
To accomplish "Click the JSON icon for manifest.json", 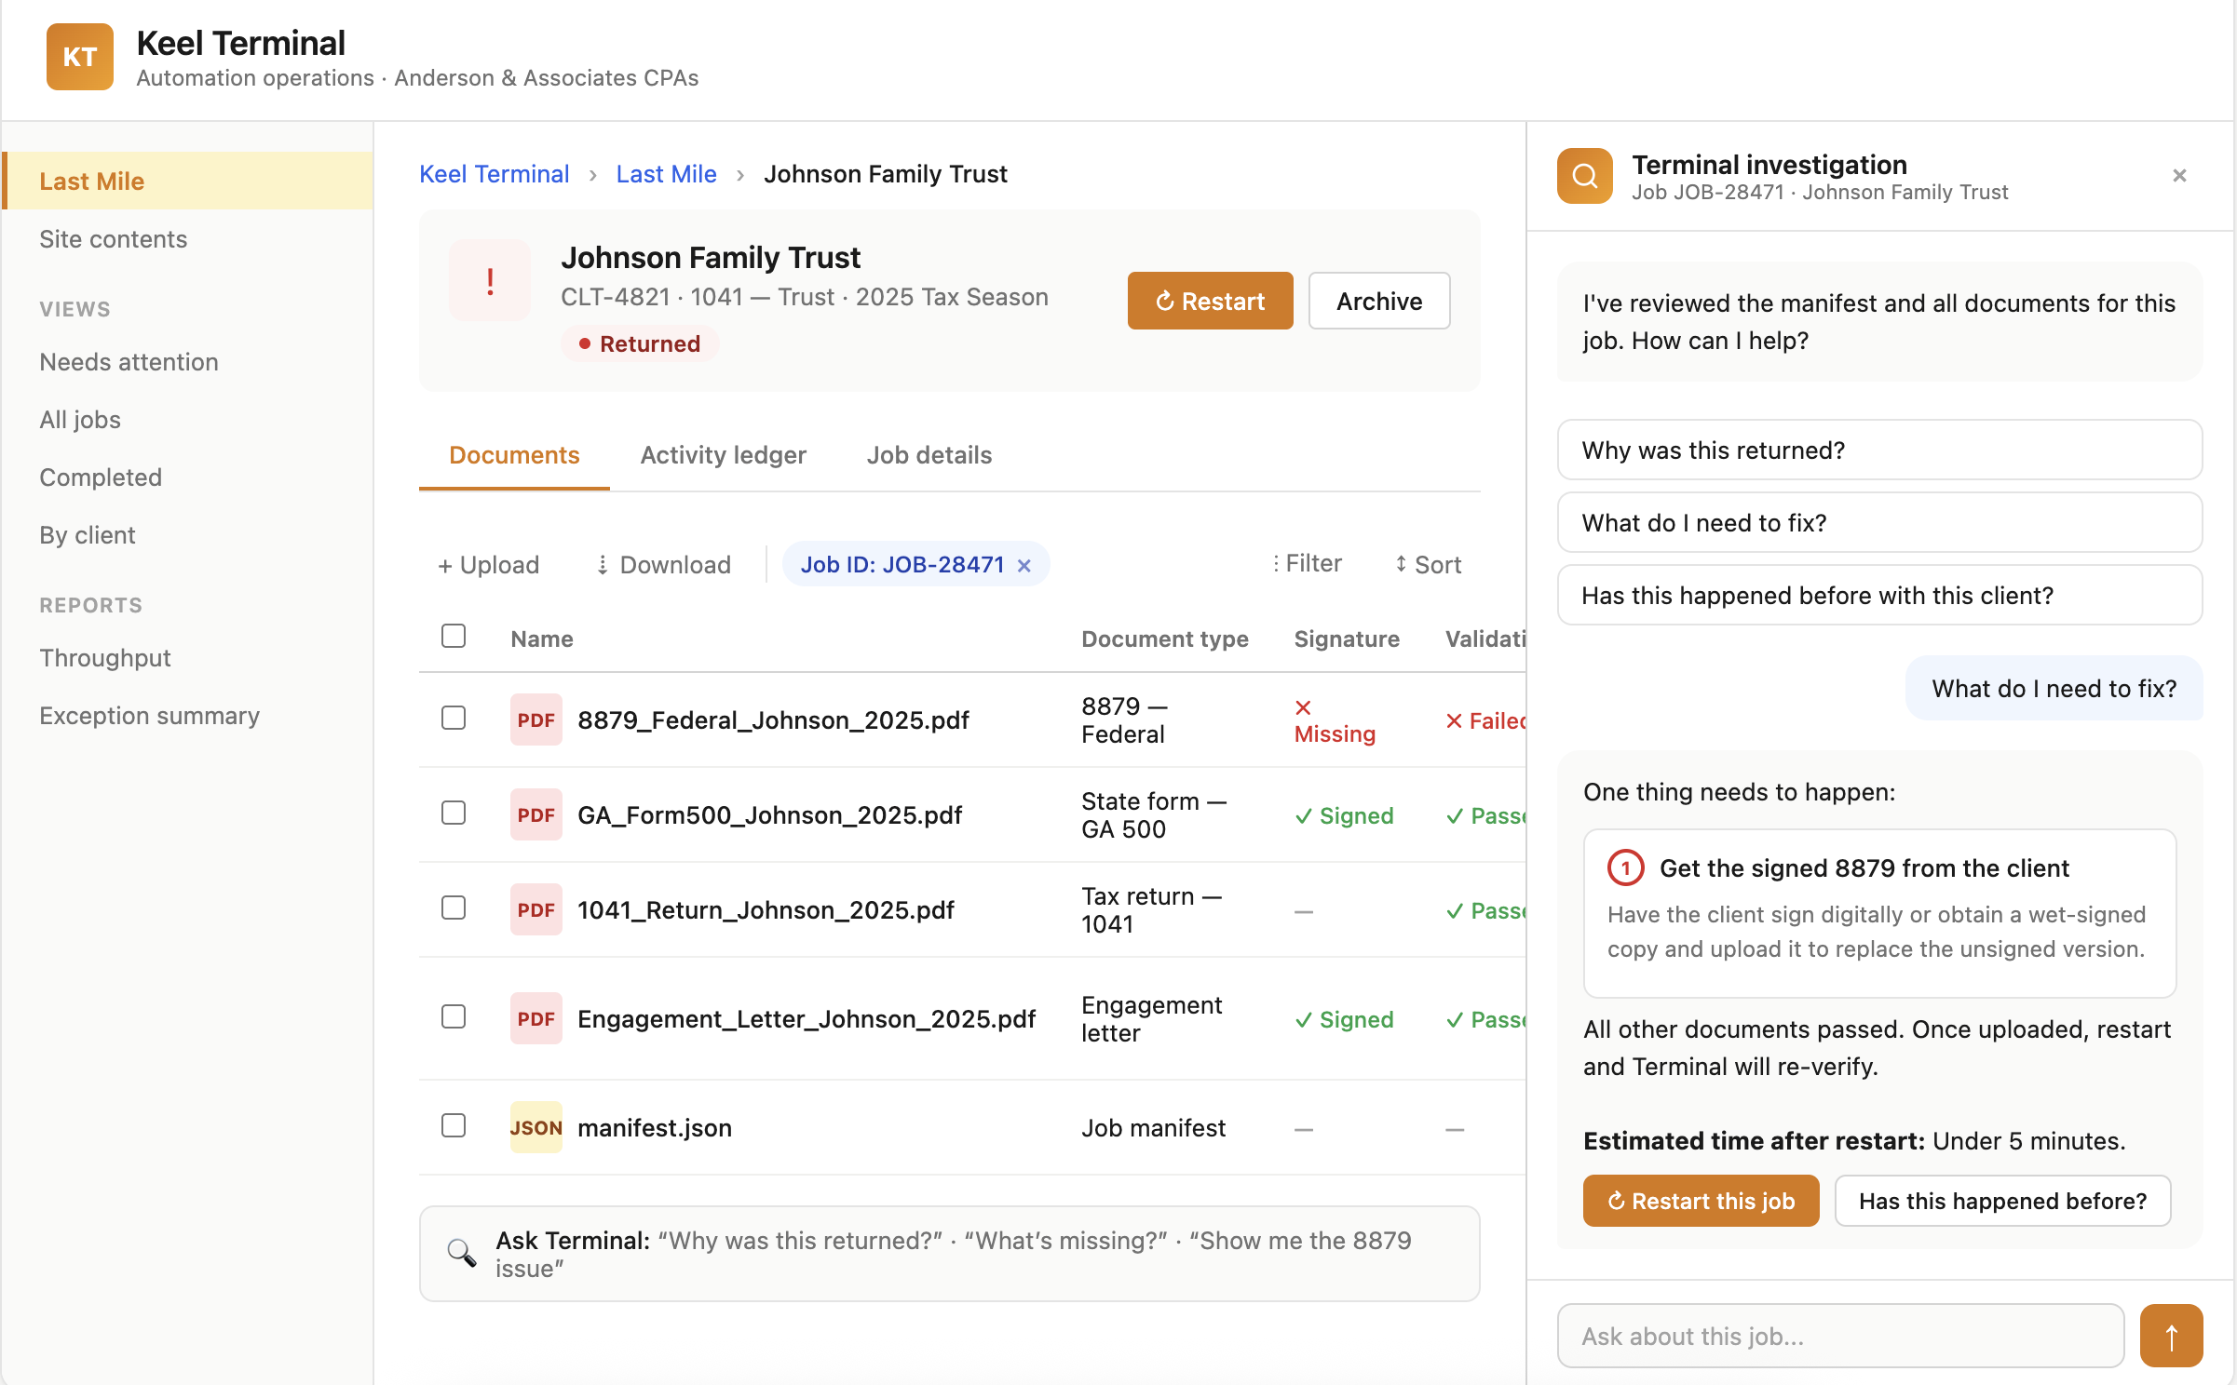I will (x=536, y=1127).
